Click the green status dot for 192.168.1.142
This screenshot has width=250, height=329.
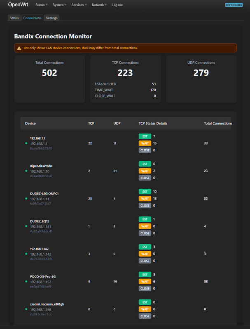coord(26,254)
